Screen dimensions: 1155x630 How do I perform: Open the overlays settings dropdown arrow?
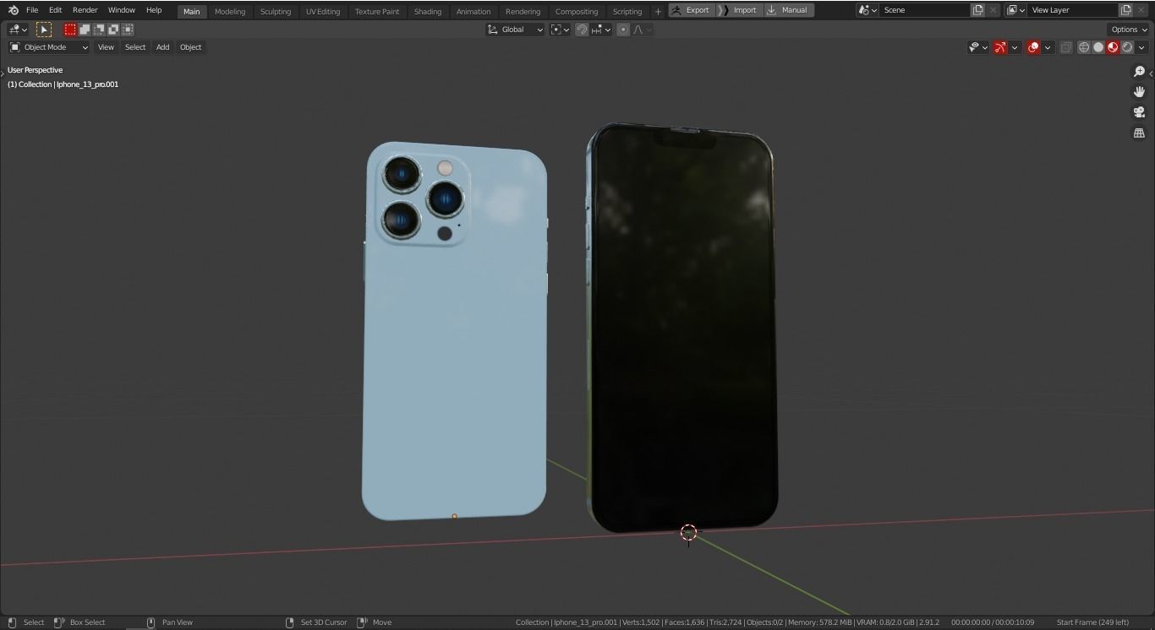[x=1048, y=47]
